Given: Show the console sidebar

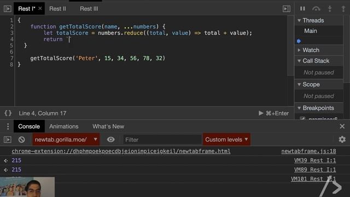Looking at the screenshot, I should [7, 140].
